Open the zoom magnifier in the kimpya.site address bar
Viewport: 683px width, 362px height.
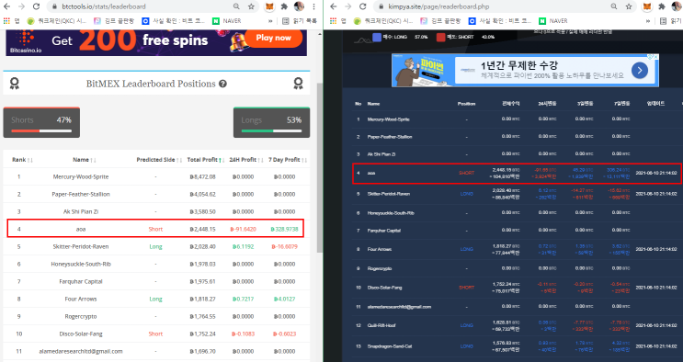pos(614,6)
